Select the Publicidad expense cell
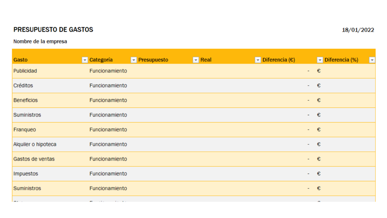 [25, 71]
